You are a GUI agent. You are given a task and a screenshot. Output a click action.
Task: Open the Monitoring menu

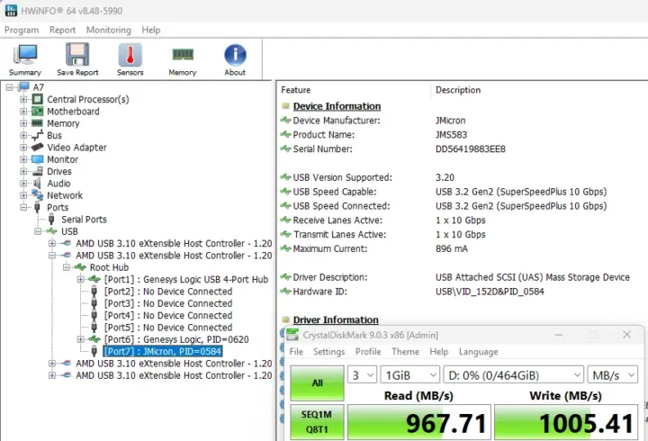(x=108, y=30)
